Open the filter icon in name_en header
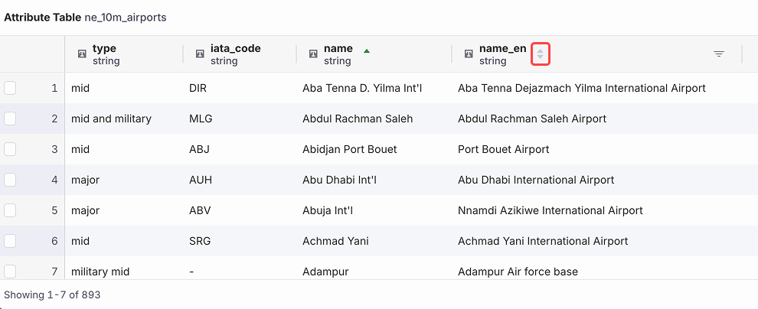The image size is (758, 309). click(719, 54)
